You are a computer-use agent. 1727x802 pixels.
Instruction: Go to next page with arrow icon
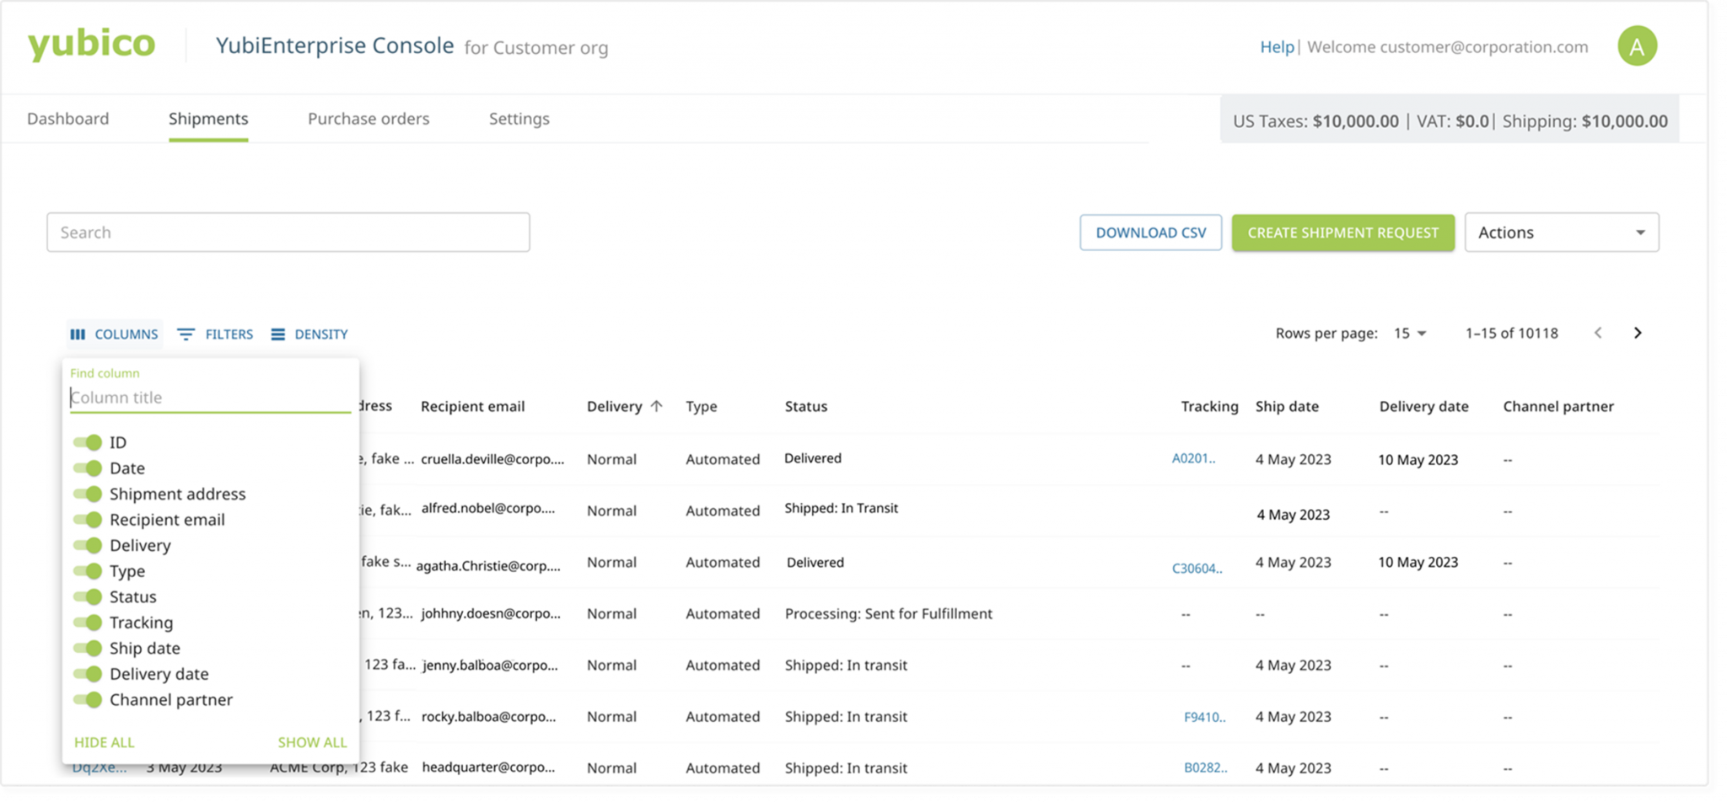click(x=1637, y=333)
